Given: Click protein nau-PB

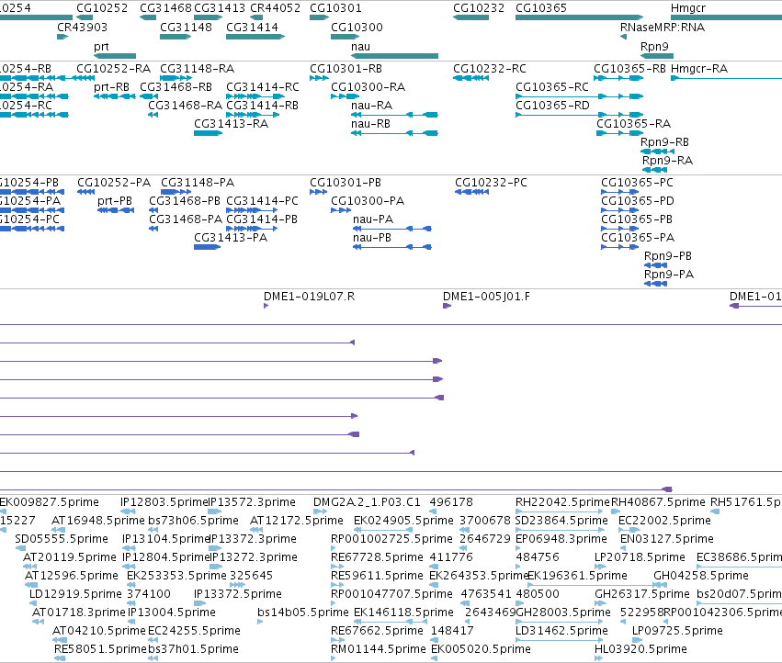Looking at the screenshot, I should tap(392, 247).
